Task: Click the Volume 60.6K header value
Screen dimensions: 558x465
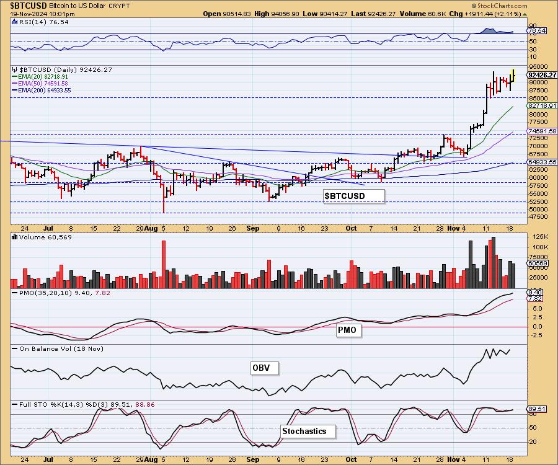Action: point(423,14)
